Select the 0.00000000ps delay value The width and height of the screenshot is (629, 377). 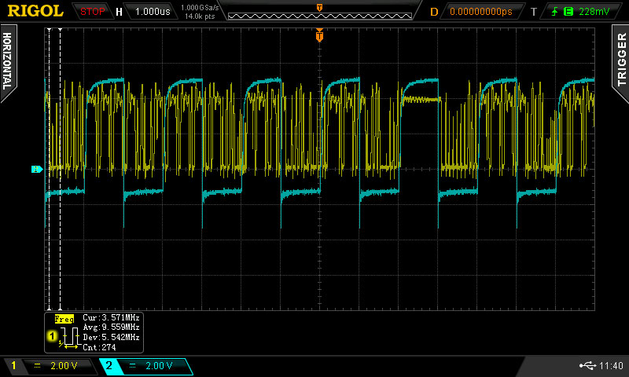tap(481, 12)
